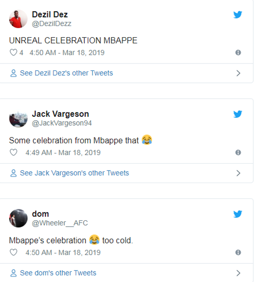Click Twitter bird icon on dom's tweet

point(238,214)
